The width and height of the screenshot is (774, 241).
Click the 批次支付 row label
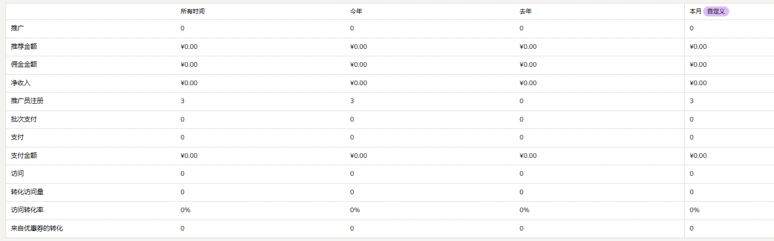click(24, 120)
